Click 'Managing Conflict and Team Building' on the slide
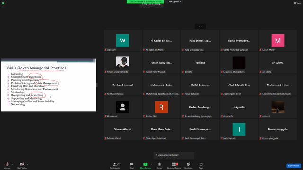303x170 pixels. tap(33, 102)
